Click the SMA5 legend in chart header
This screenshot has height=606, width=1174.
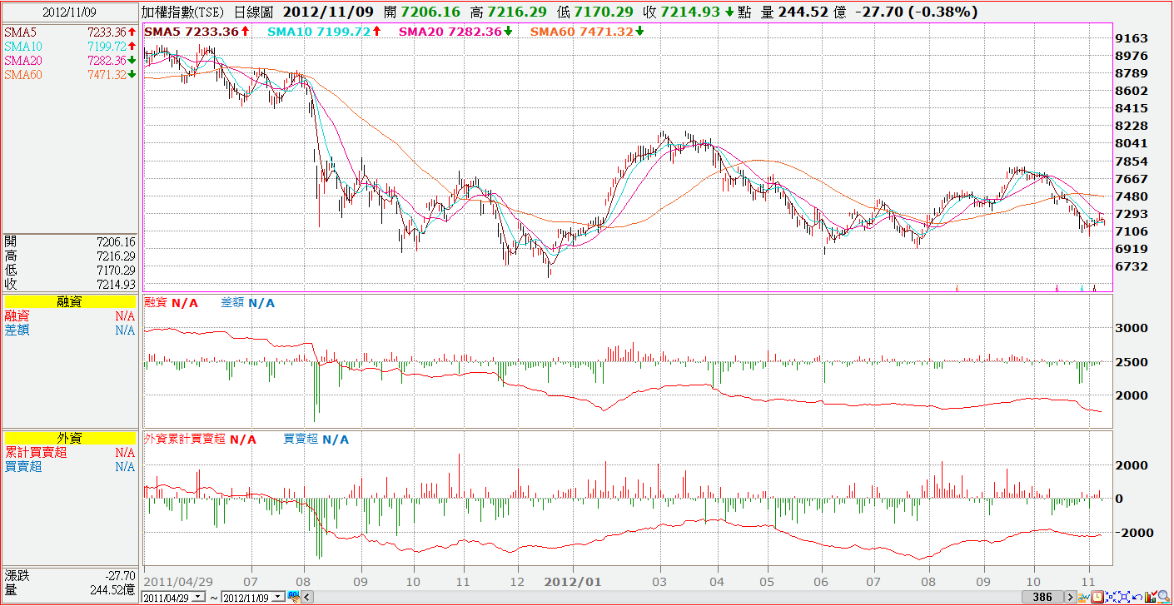pos(197,31)
